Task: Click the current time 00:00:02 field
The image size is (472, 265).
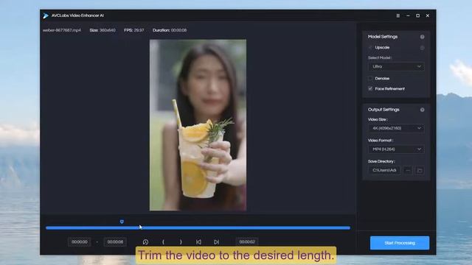Action: click(247, 242)
